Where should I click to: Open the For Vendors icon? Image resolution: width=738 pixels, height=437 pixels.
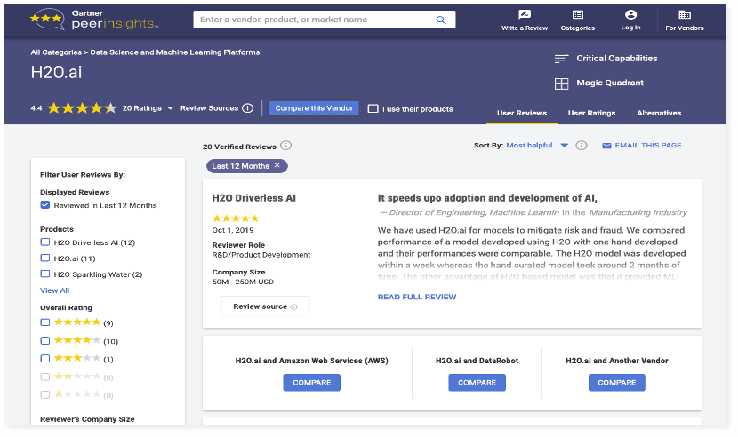685,14
